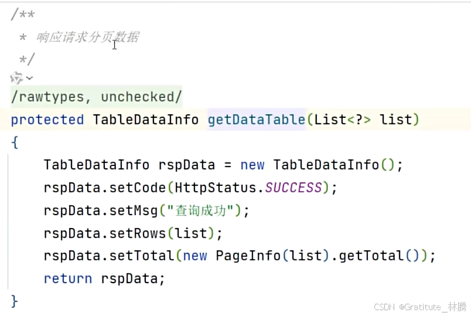The width and height of the screenshot is (471, 316).
Task: Click 'List<?>' parameter type
Action: tap(343, 120)
